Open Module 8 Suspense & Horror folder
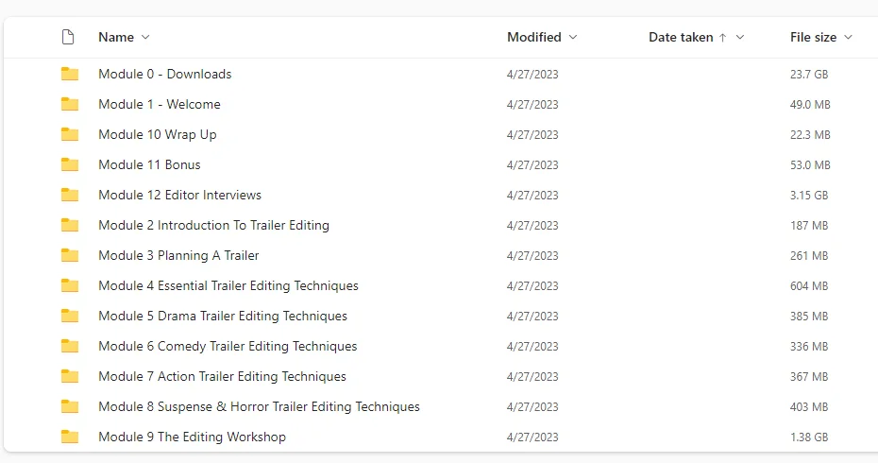The height and width of the screenshot is (463, 878). [259, 406]
